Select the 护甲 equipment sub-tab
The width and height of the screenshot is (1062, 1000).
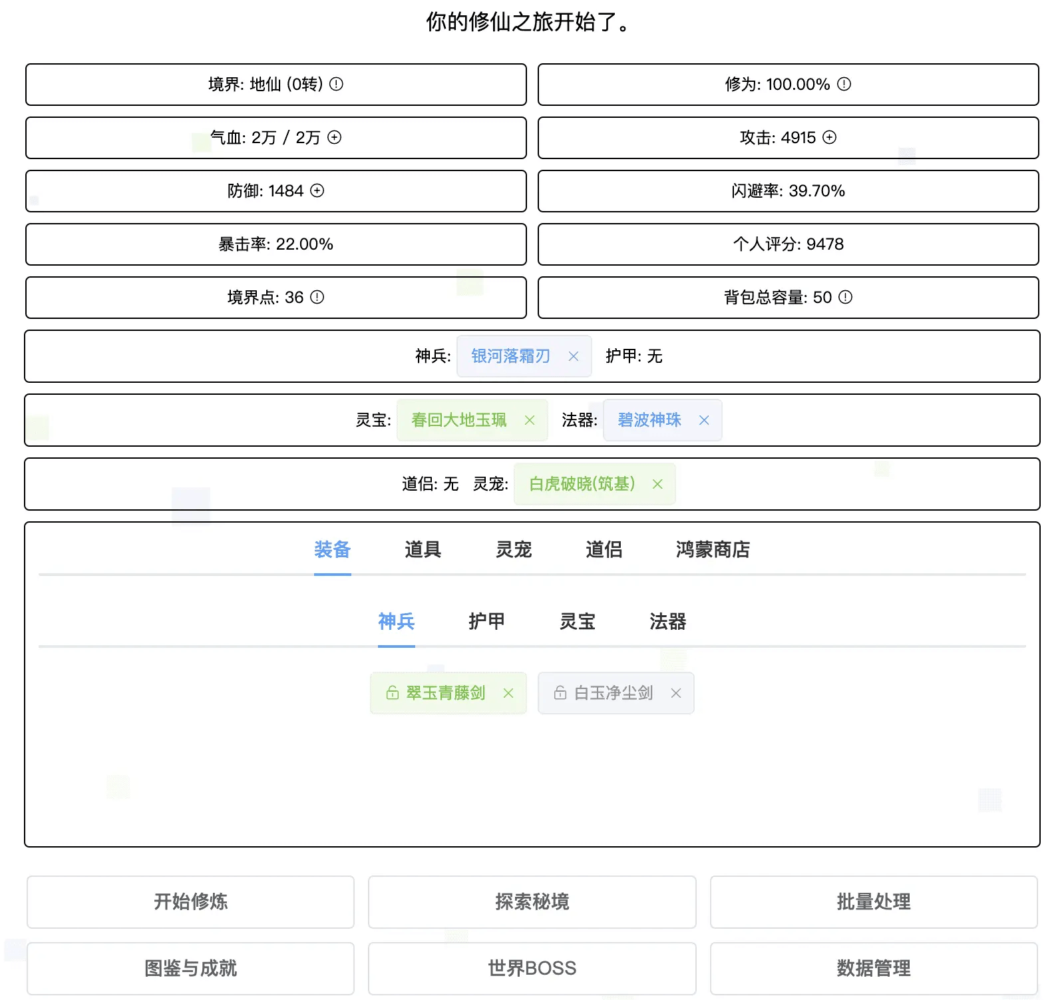[487, 621]
